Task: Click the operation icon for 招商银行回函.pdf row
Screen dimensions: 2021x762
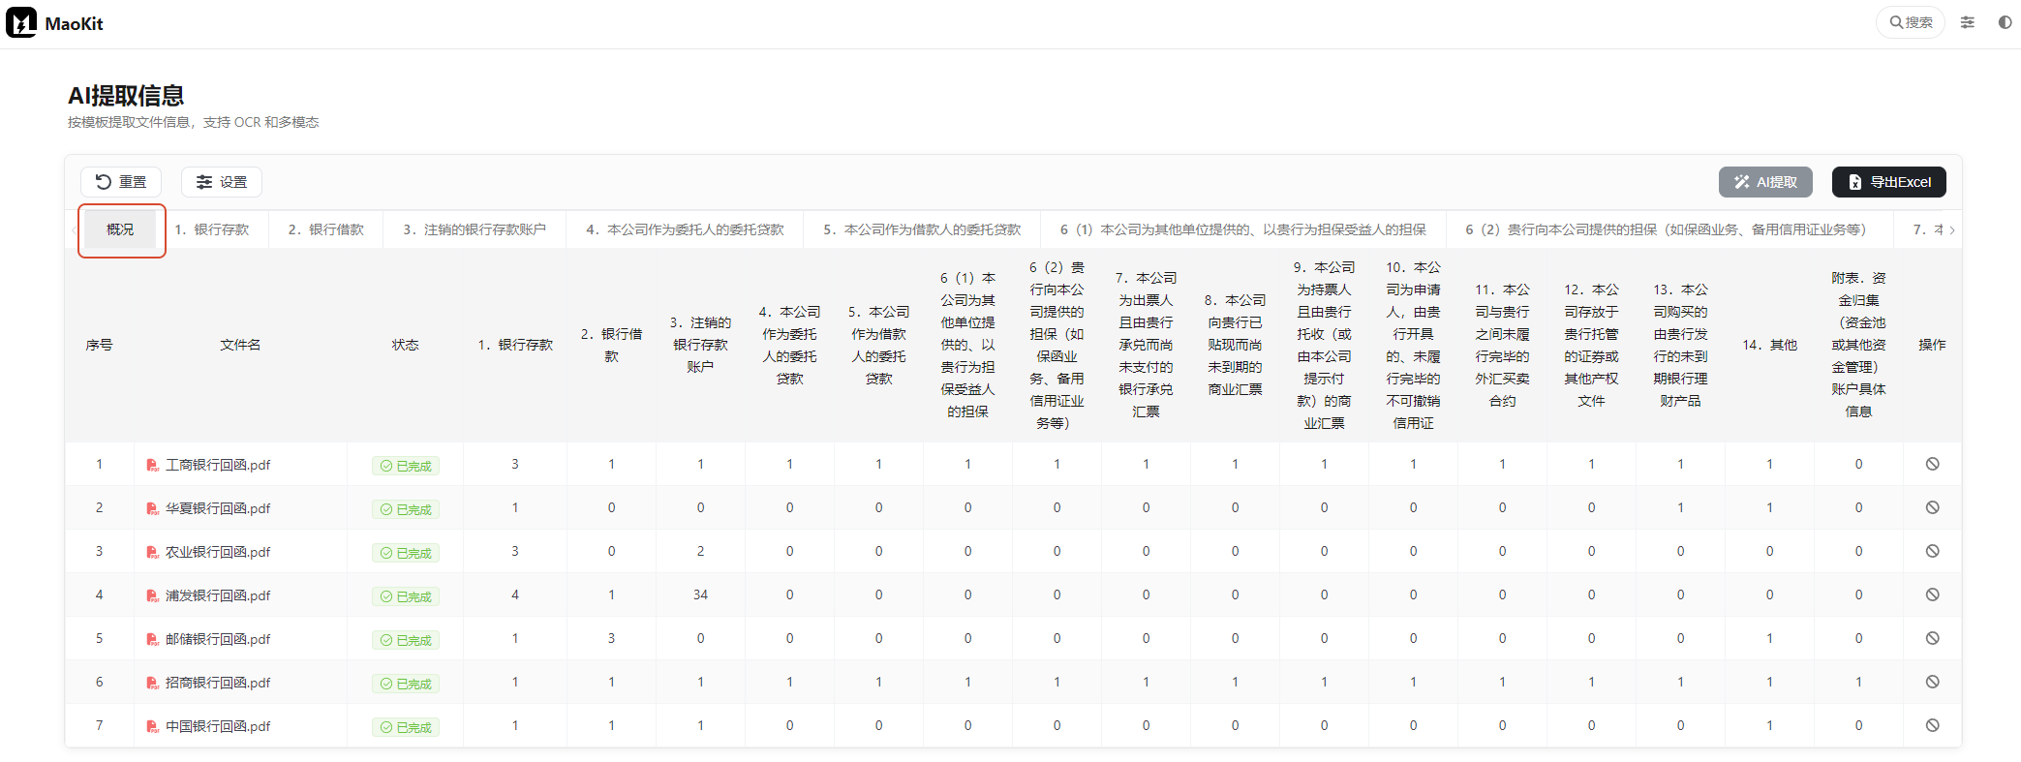Action: 1932,683
